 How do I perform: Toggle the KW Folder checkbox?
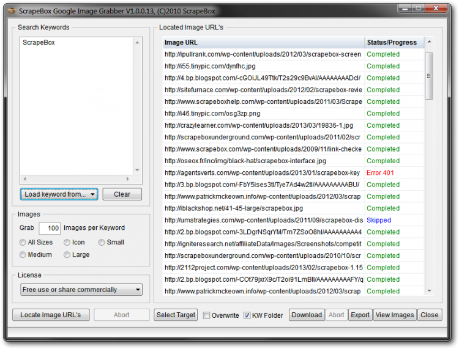point(247,315)
